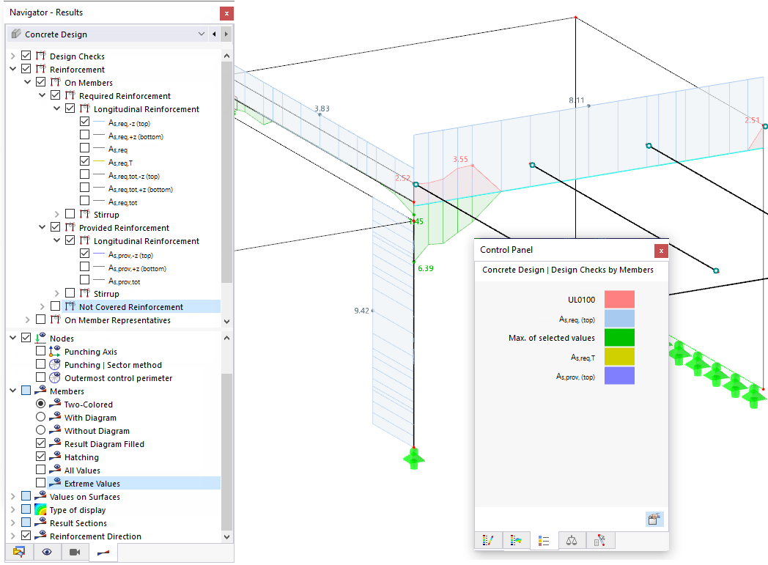Viewport: 768px width, 565px height.
Task: Collapse the Provided Reinforcement node
Action: pos(42,227)
